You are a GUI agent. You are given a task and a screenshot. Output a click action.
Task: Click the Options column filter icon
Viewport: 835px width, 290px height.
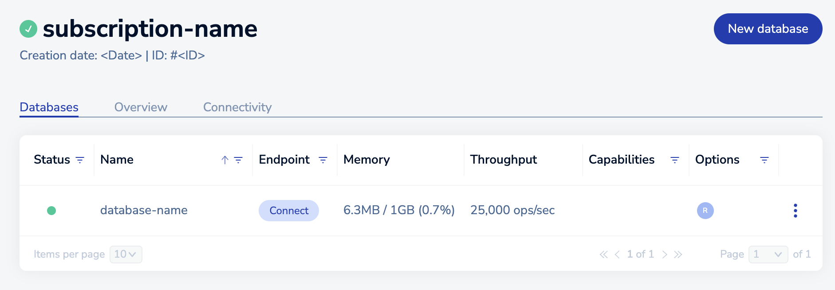(x=764, y=160)
